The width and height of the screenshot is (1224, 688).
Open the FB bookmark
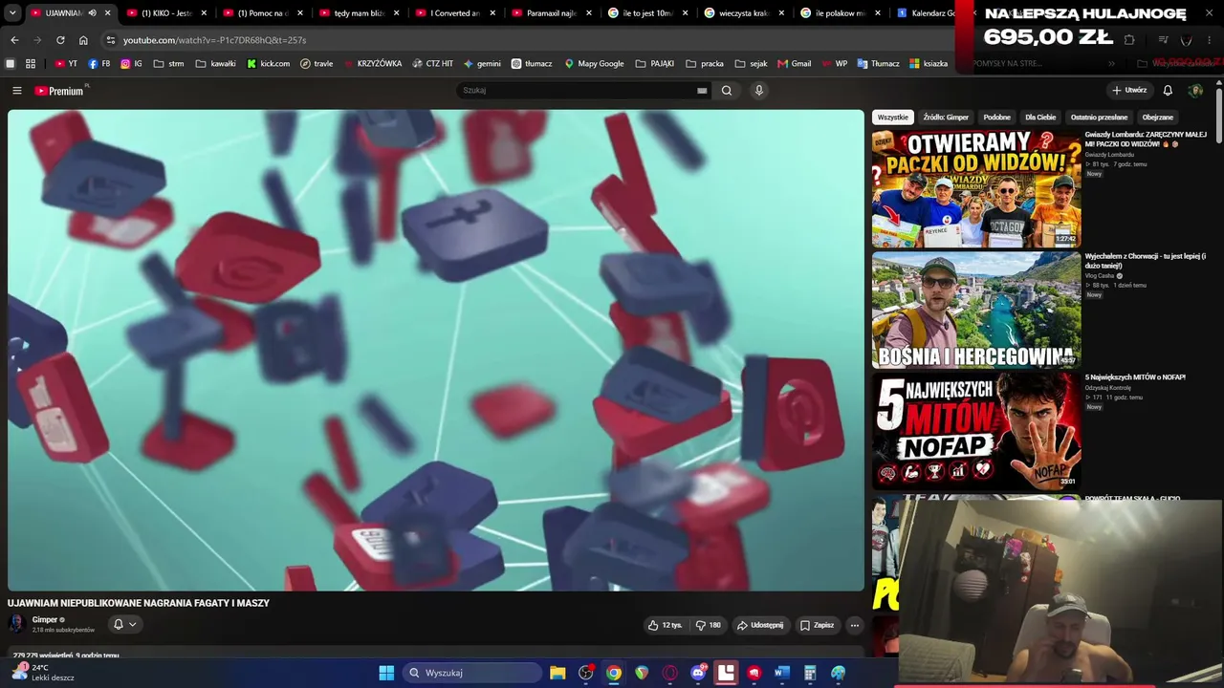point(99,64)
